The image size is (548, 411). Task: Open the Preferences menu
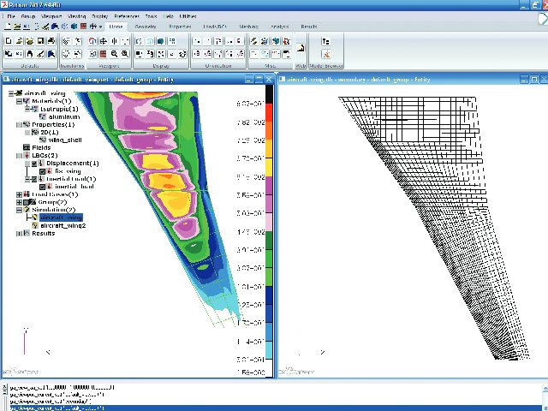[x=127, y=16]
